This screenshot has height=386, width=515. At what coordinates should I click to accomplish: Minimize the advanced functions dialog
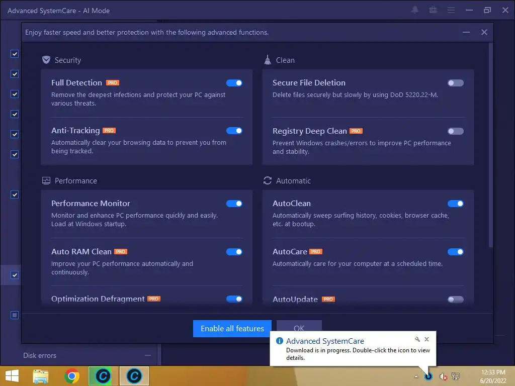(x=466, y=32)
